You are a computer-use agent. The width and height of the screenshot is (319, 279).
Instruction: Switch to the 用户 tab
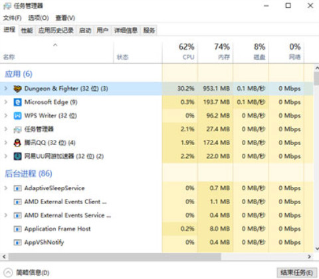[x=102, y=30]
